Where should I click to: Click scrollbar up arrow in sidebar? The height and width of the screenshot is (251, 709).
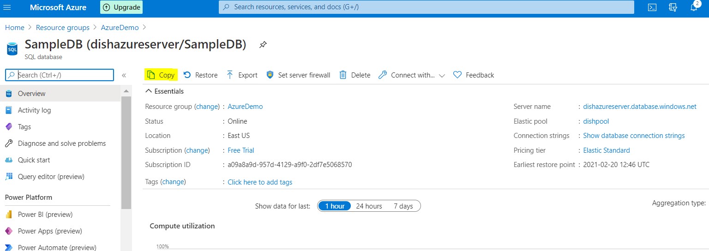click(x=126, y=91)
